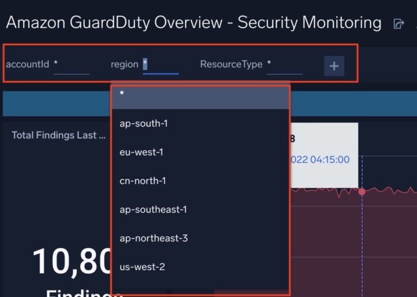Select ap-southeast-1 region option
The height and width of the screenshot is (297, 417).
[200, 210]
